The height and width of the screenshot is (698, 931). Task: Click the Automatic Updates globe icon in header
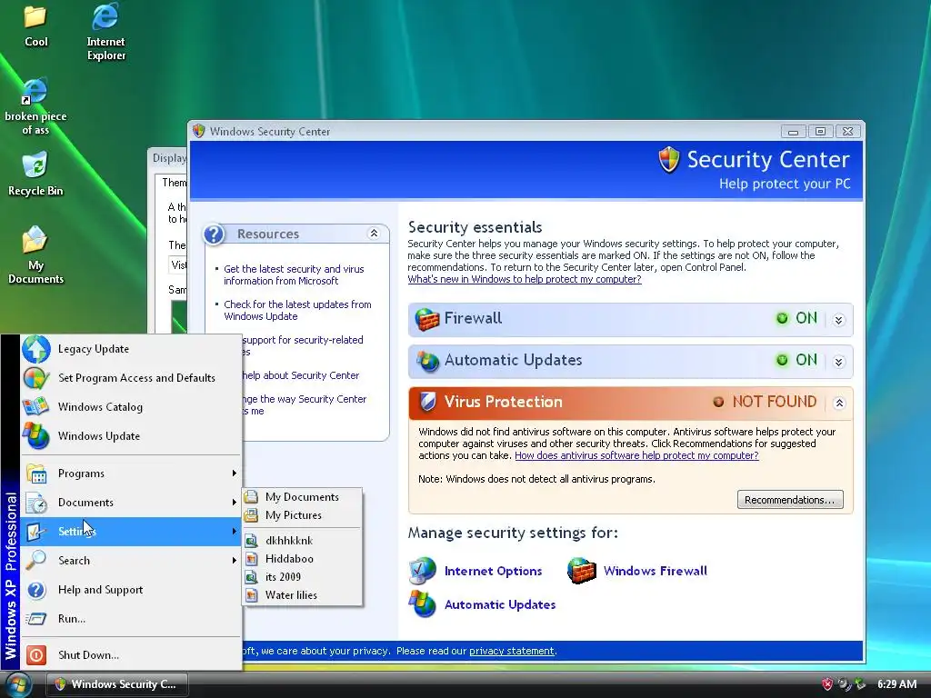426,360
